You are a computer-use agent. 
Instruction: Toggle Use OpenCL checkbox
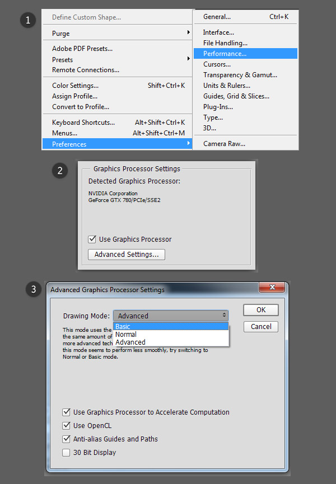pos(66,426)
